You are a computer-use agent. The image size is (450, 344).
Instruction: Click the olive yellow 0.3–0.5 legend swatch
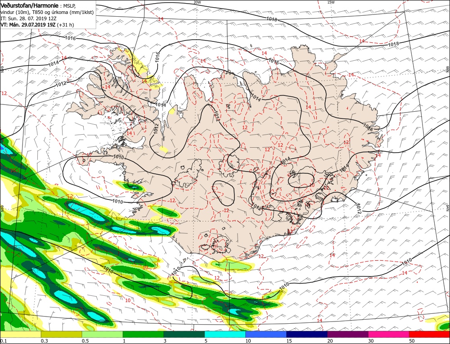click(x=61, y=334)
